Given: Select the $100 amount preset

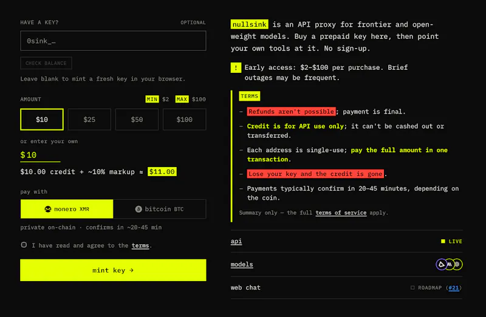Looking at the screenshot, I should coord(185,119).
